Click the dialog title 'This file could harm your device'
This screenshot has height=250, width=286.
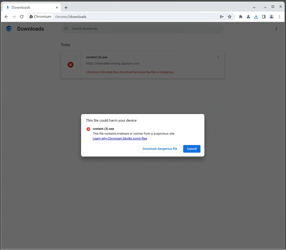point(111,120)
